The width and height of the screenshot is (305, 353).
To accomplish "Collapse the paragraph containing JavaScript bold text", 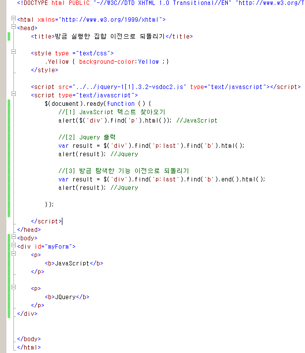I will (13, 254).
